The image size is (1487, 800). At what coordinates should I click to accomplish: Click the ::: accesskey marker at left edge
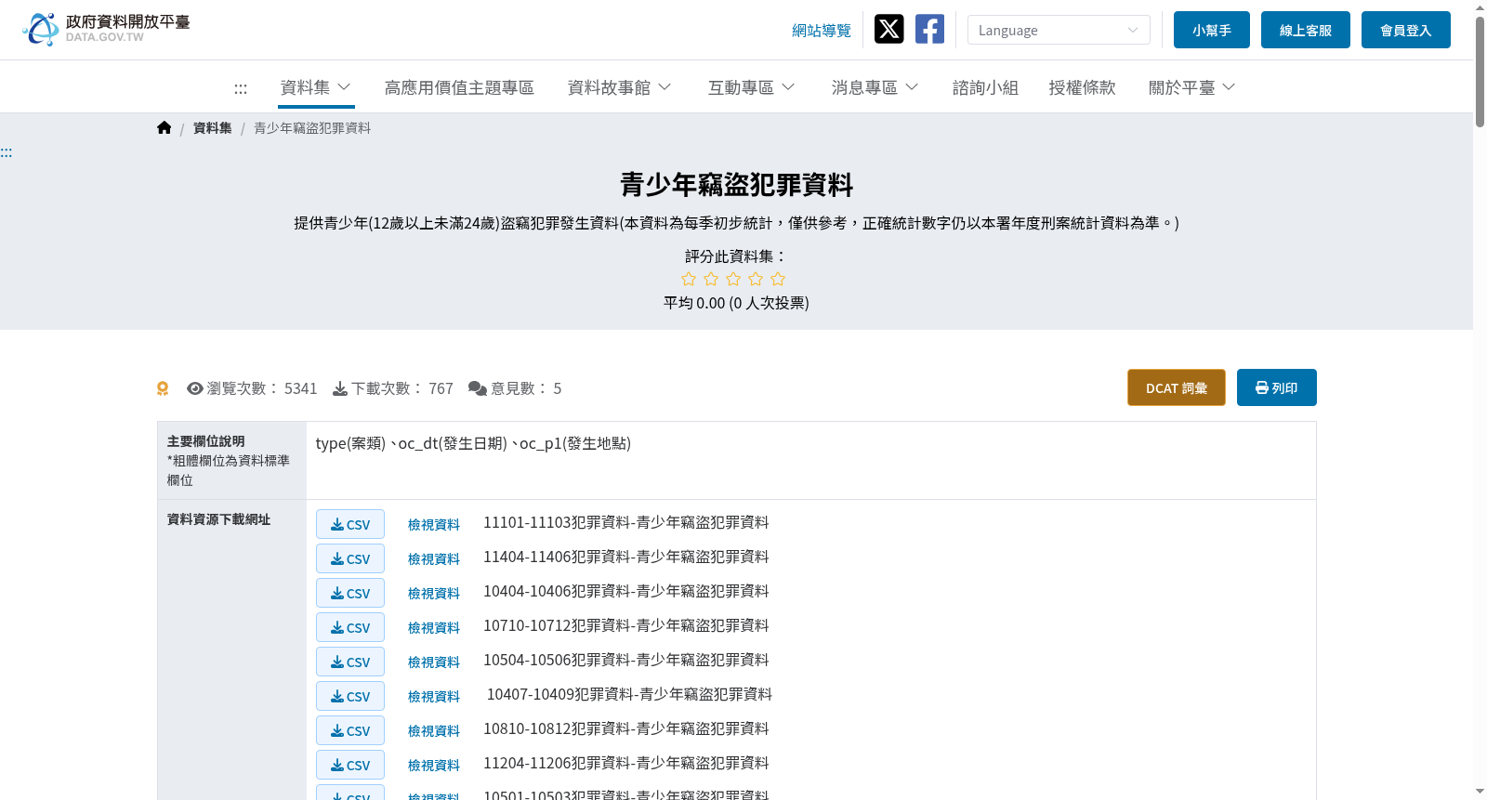[x=7, y=152]
